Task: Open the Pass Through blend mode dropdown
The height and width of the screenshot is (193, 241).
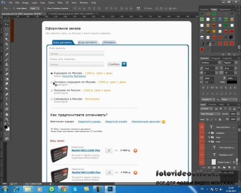Action: pos(210,114)
